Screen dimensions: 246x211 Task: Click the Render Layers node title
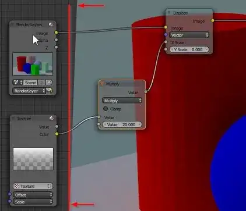point(29,24)
